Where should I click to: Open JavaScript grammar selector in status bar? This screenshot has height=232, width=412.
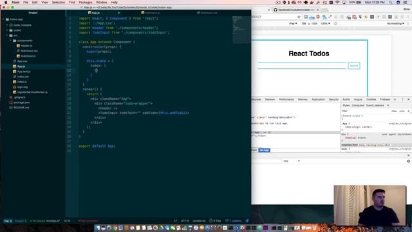pyautogui.click(x=199, y=220)
